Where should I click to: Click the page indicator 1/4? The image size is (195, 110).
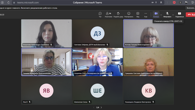point(97,108)
